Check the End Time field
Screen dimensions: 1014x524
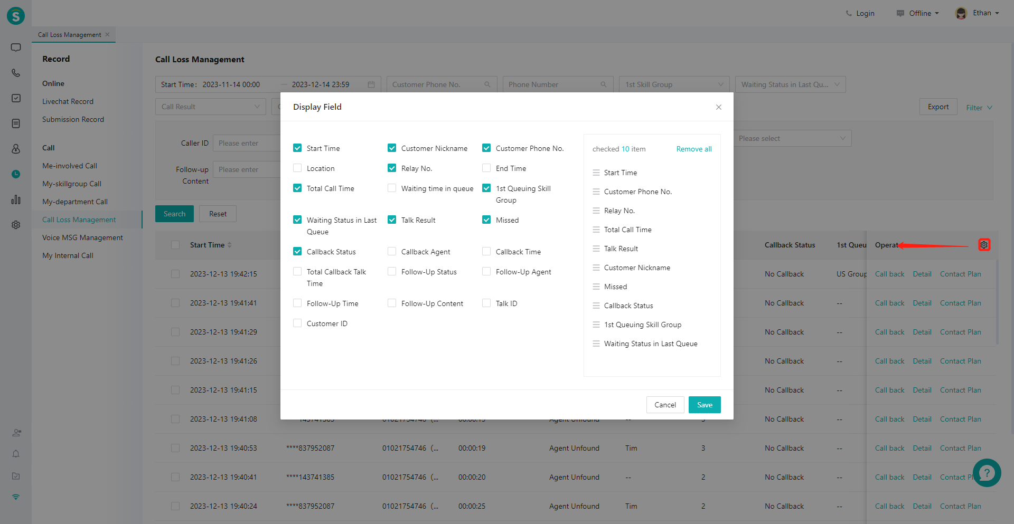pyautogui.click(x=486, y=168)
